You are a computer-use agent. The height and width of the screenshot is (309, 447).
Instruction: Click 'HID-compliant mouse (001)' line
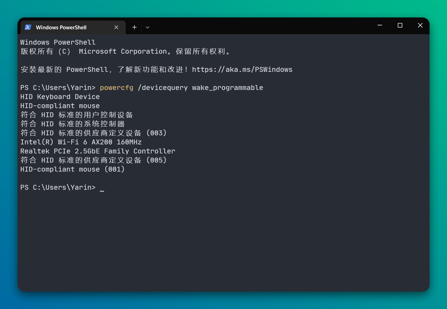click(x=73, y=169)
